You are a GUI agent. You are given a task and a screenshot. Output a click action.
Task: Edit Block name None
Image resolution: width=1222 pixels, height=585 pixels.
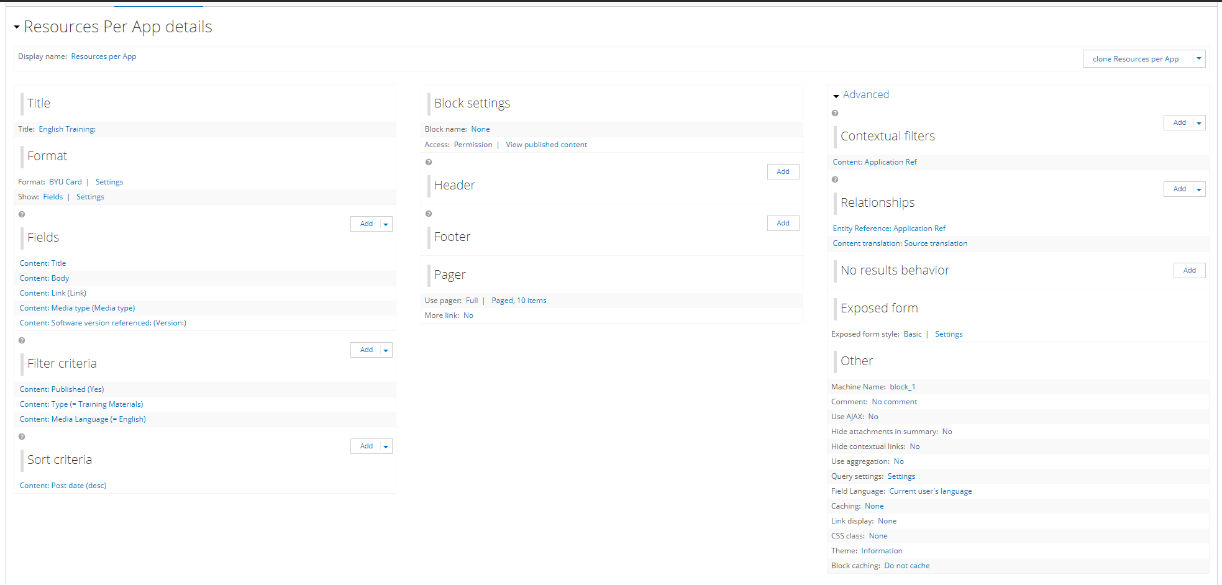(x=480, y=129)
